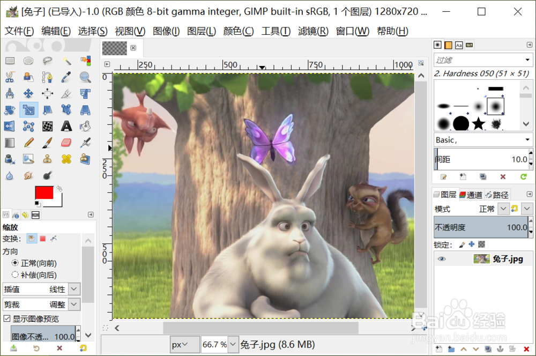Screen dimensions: 536x356
Task: Open the 文件(F) menu
Action: [19, 31]
